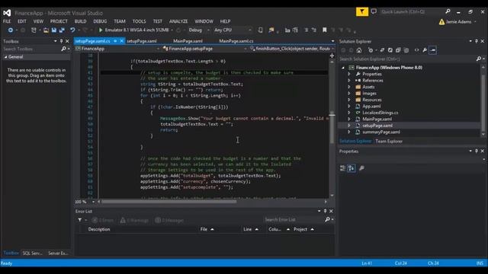Toggle Preview Selected Items in Solution Explorer
This screenshot has width=488, height=274.
click(433, 50)
